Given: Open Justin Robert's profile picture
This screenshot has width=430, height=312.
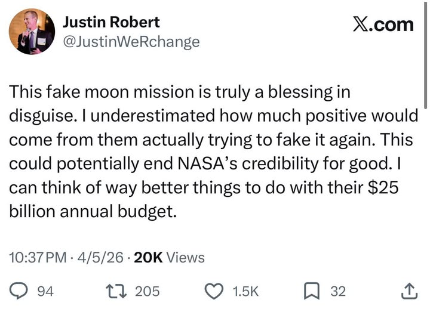Looking at the screenshot, I should tap(32, 32).
